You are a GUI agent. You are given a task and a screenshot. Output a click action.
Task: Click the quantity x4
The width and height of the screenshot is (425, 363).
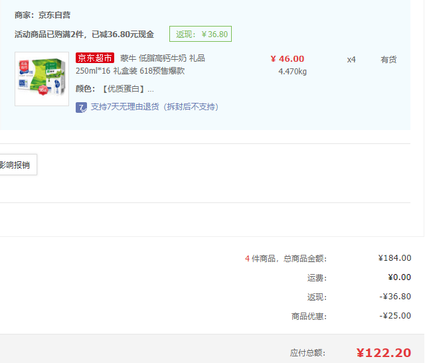point(351,60)
